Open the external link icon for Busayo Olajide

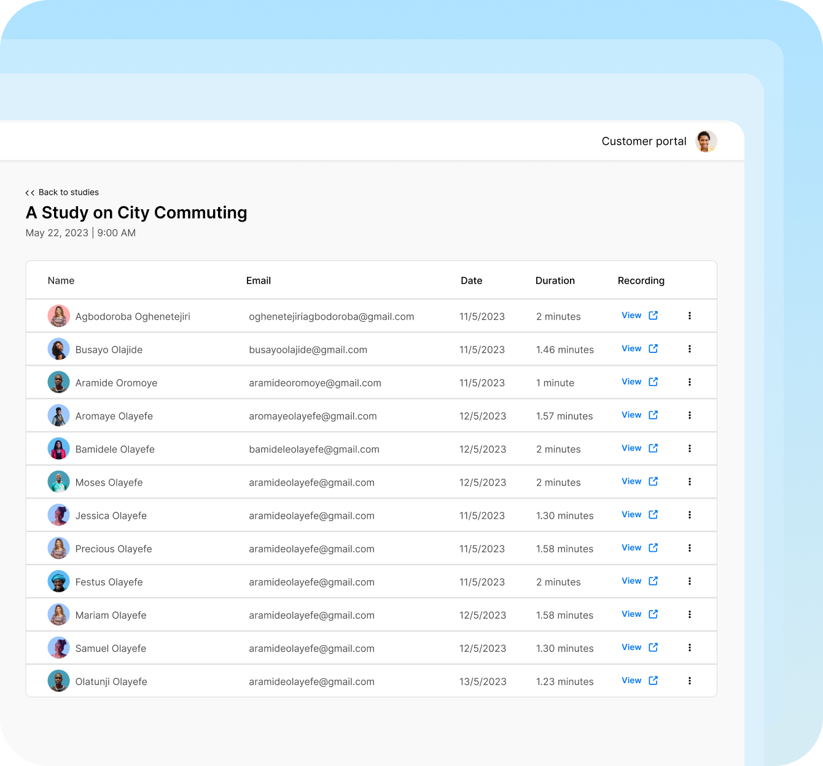coord(653,349)
